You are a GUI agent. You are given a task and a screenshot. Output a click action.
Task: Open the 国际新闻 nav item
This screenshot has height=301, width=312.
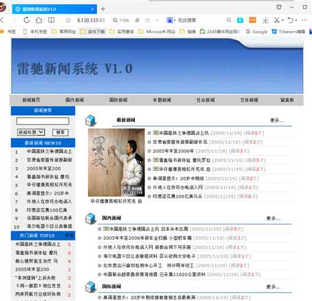click(x=118, y=100)
